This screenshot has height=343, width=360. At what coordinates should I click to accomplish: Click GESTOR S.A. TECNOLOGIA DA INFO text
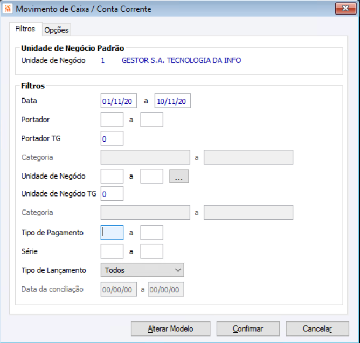pyautogui.click(x=182, y=60)
